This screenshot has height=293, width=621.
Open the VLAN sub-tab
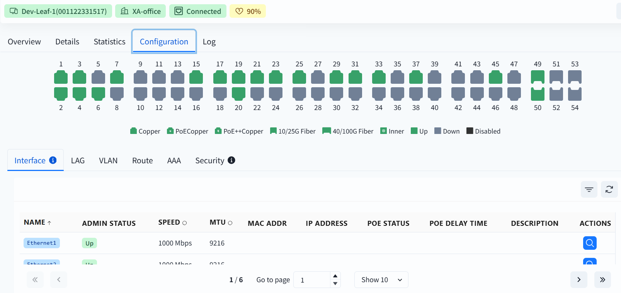pos(108,161)
